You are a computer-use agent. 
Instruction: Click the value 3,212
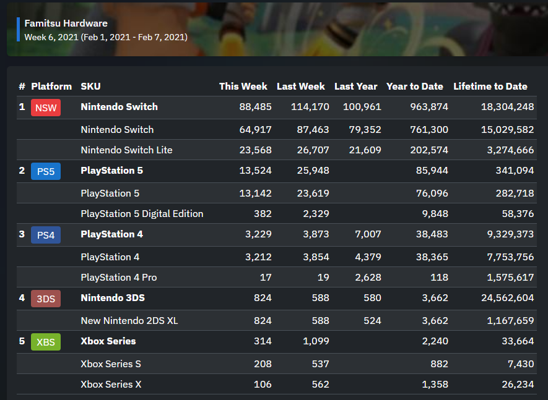[258, 257]
